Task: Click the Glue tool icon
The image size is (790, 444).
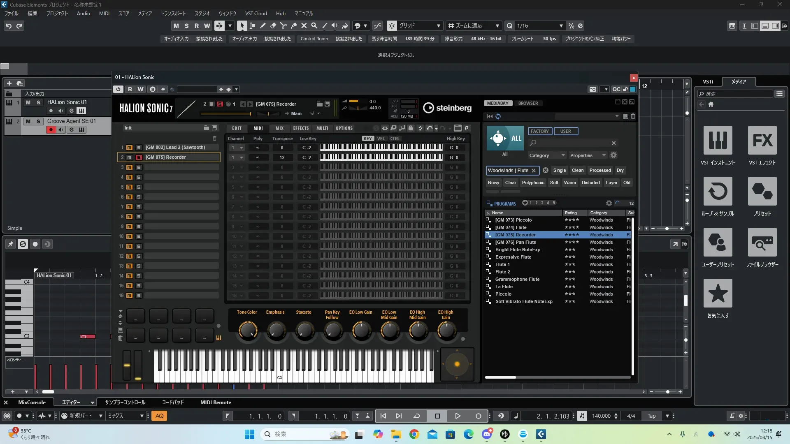Action: [293, 25]
